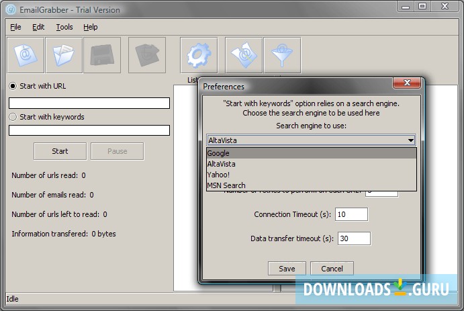Maximize the EmailGrabber window
Screen dimensions: 464x311
click(422, 6)
